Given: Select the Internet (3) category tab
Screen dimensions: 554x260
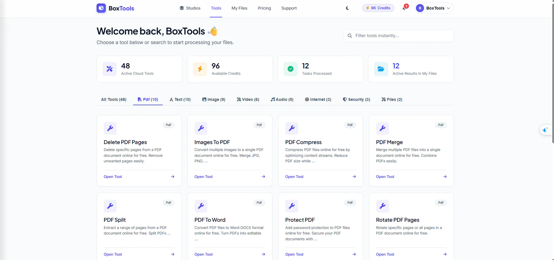Looking at the screenshot, I should [x=318, y=99].
